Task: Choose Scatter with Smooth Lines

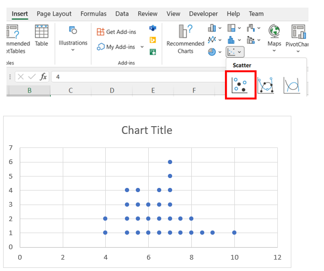Action: point(292,85)
